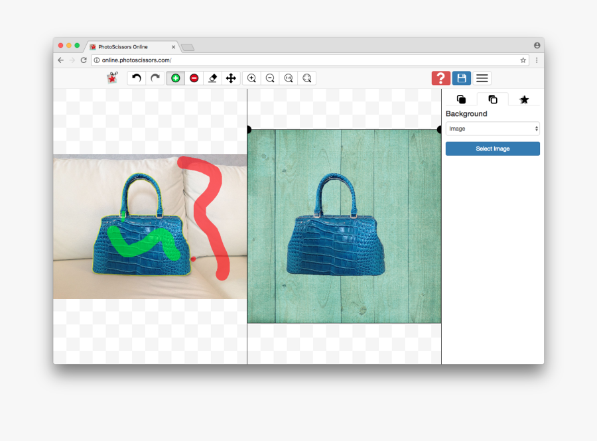Screen dimensions: 597x441
Task: Zoom in using the magnifier icon
Action: (x=251, y=78)
